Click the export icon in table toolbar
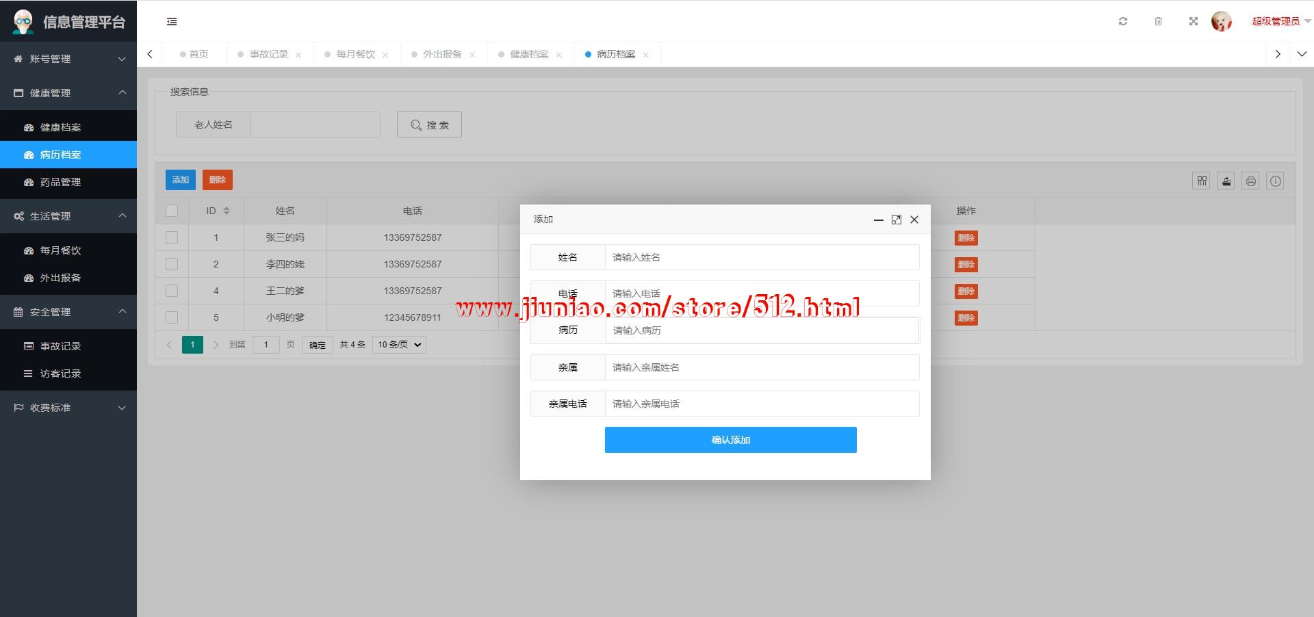The height and width of the screenshot is (617, 1314). 1226,181
